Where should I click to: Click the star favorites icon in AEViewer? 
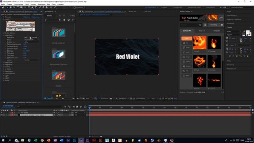coord(64,20)
